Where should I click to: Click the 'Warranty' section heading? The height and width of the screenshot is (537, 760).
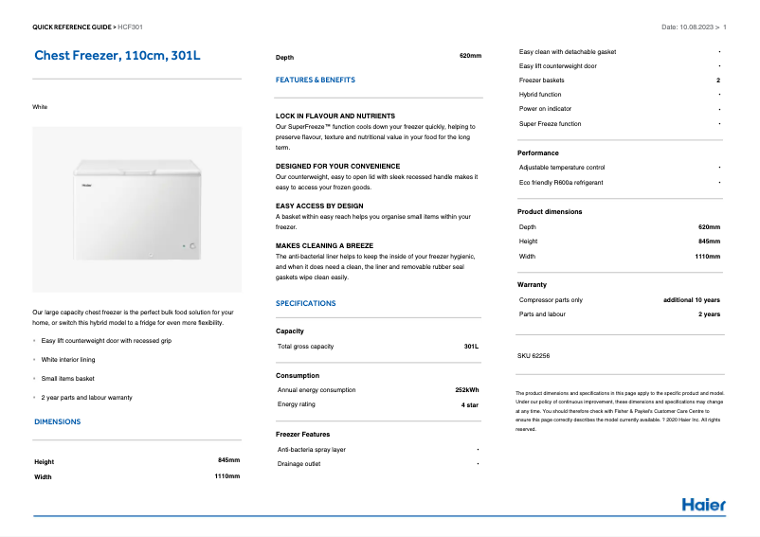532,284
